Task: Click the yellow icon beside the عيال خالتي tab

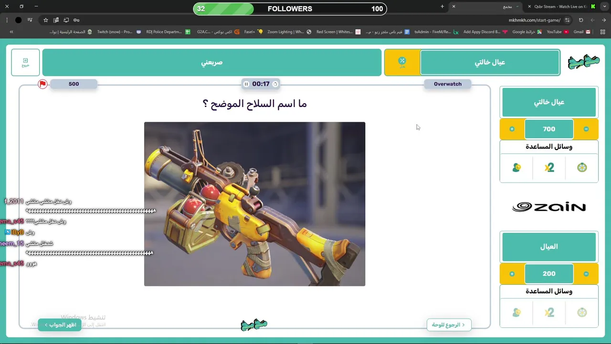Action: point(402,63)
